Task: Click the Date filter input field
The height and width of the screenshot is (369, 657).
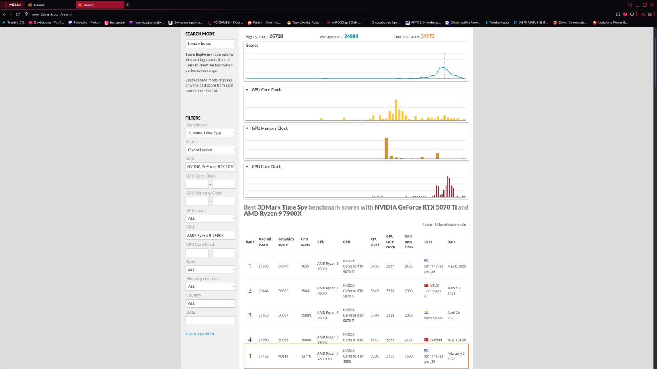Action: pos(210,321)
